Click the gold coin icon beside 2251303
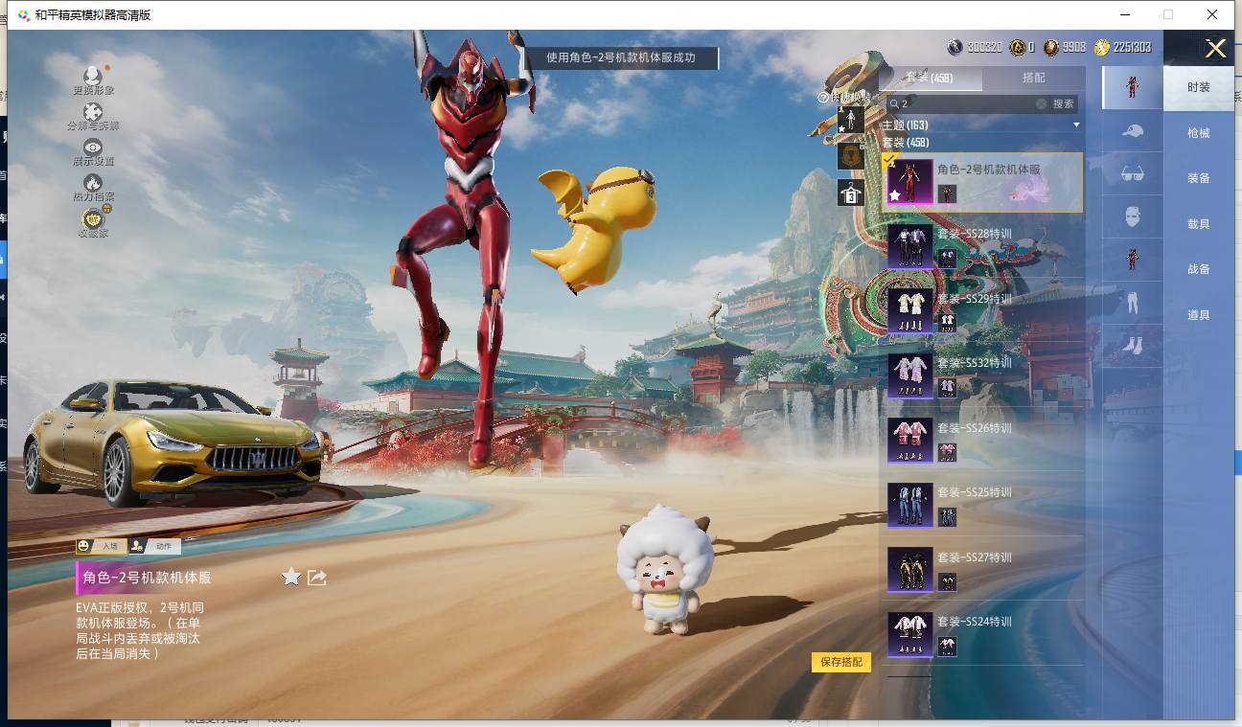 click(1102, 47)
